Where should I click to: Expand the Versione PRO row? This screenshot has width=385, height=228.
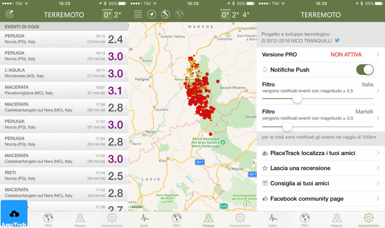pyautogui.click(x=320, y=54)
